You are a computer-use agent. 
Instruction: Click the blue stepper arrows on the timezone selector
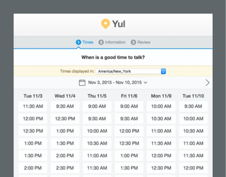tap(163, 71)
